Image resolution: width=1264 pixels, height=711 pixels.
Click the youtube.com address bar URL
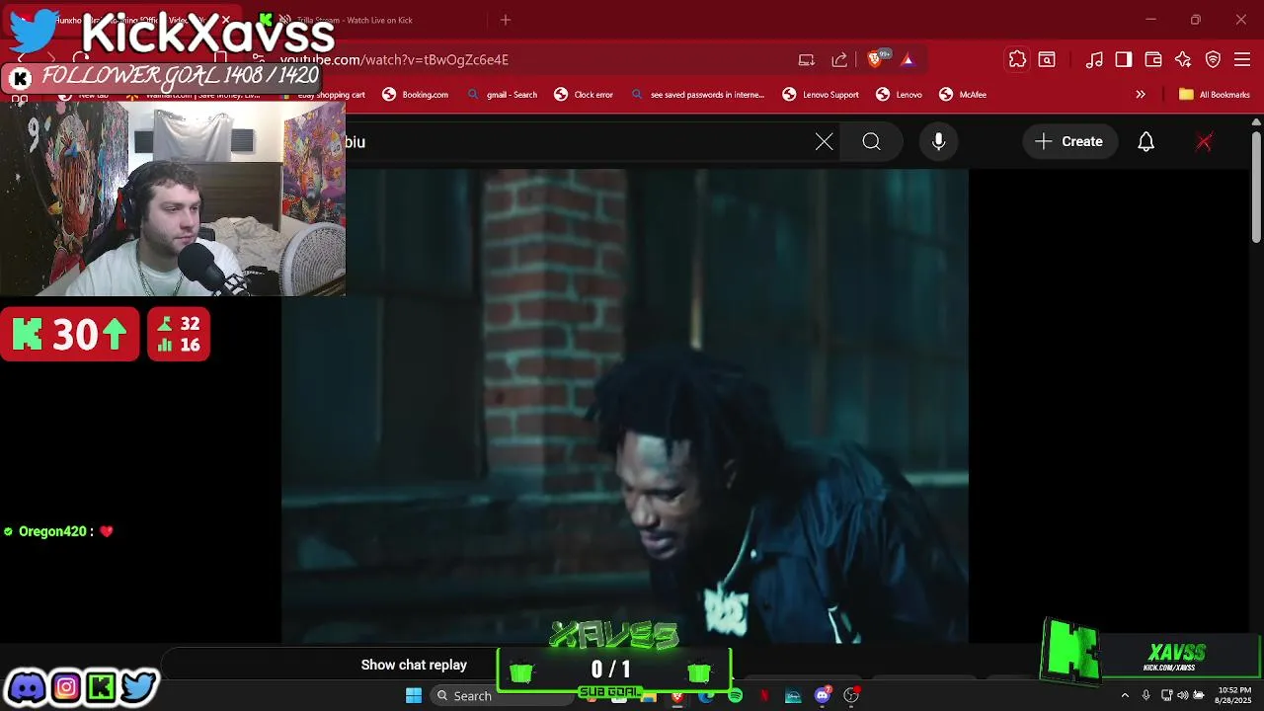tap(395, 59)
